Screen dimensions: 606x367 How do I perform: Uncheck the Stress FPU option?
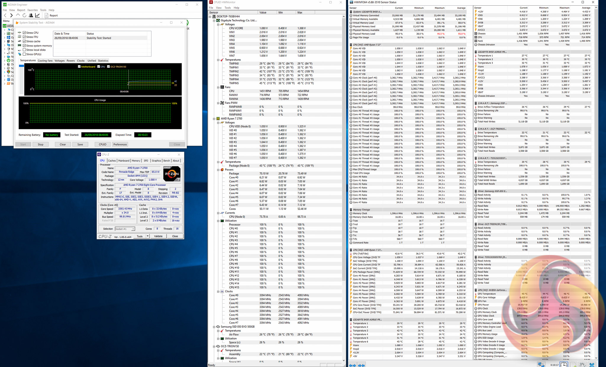coord(24,37)
